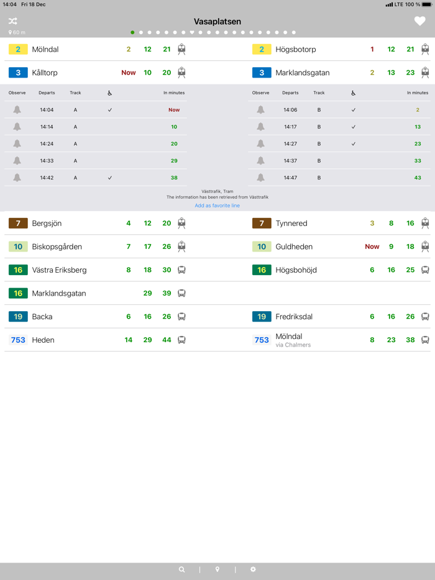Viewport: 435px width, 580px height.
Task: Tap tram icon on Guldheden row
Action: [x=425, y=247]
